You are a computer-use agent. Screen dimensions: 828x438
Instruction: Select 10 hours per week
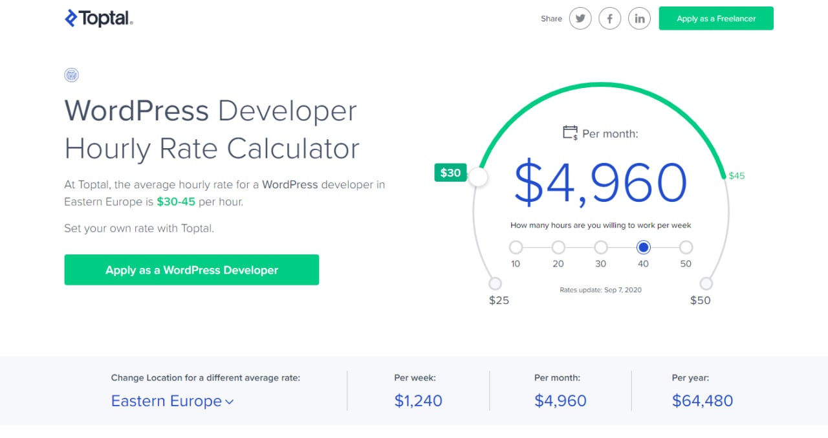pos(516,247)
